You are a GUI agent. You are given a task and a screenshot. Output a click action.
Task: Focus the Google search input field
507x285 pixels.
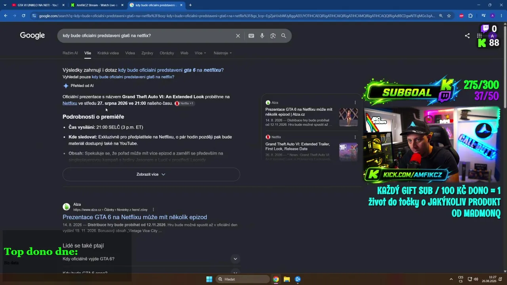click(x=147, y=36)
